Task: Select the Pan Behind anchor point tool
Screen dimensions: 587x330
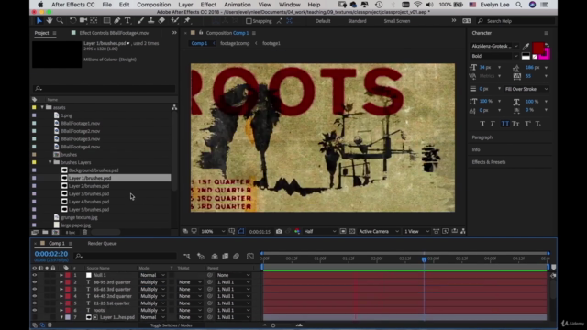Action: tap(94, 21)
